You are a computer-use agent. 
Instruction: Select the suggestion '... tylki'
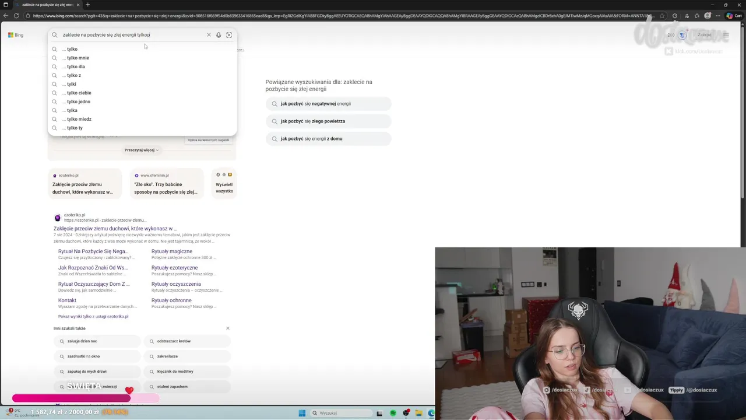(x=142, y=84)
